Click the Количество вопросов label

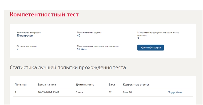pos(29,33)
